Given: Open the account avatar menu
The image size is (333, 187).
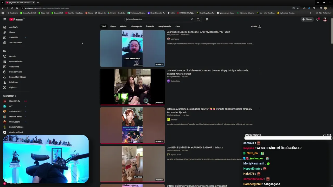Looking at the screenshot, I should [x=325, y=19].
